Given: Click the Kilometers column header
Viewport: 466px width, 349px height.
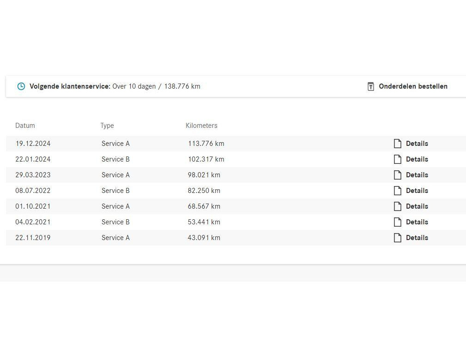Looking at the screenshot, I should 201,126.
